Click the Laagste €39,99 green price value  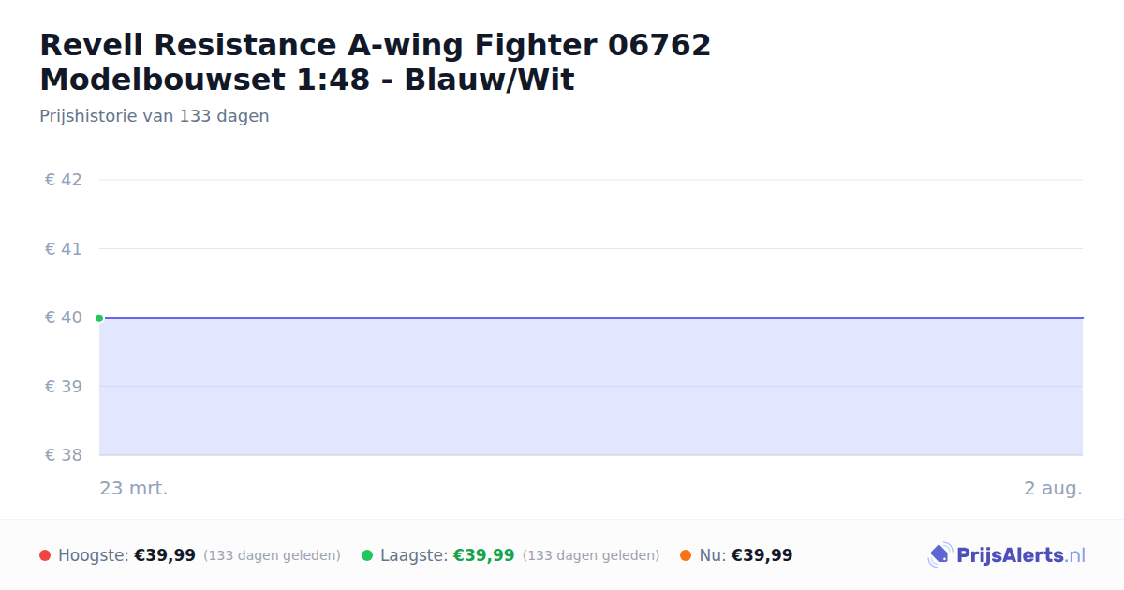483,555
